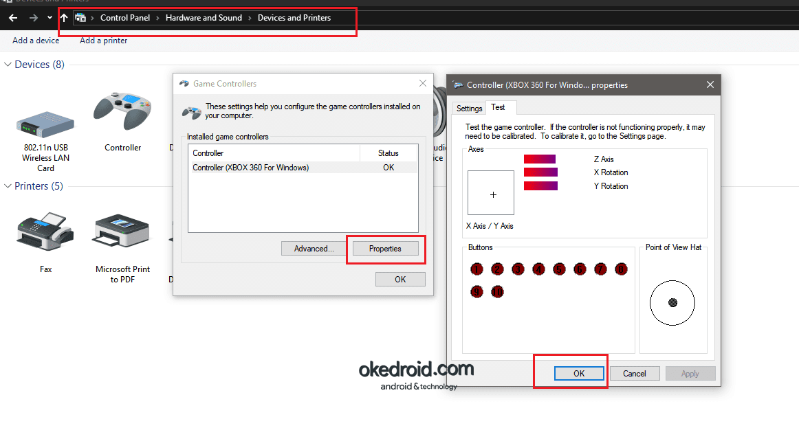799x439 pixels.
Task: Select the Fax printer icon
Action: [x=45, y=232]
